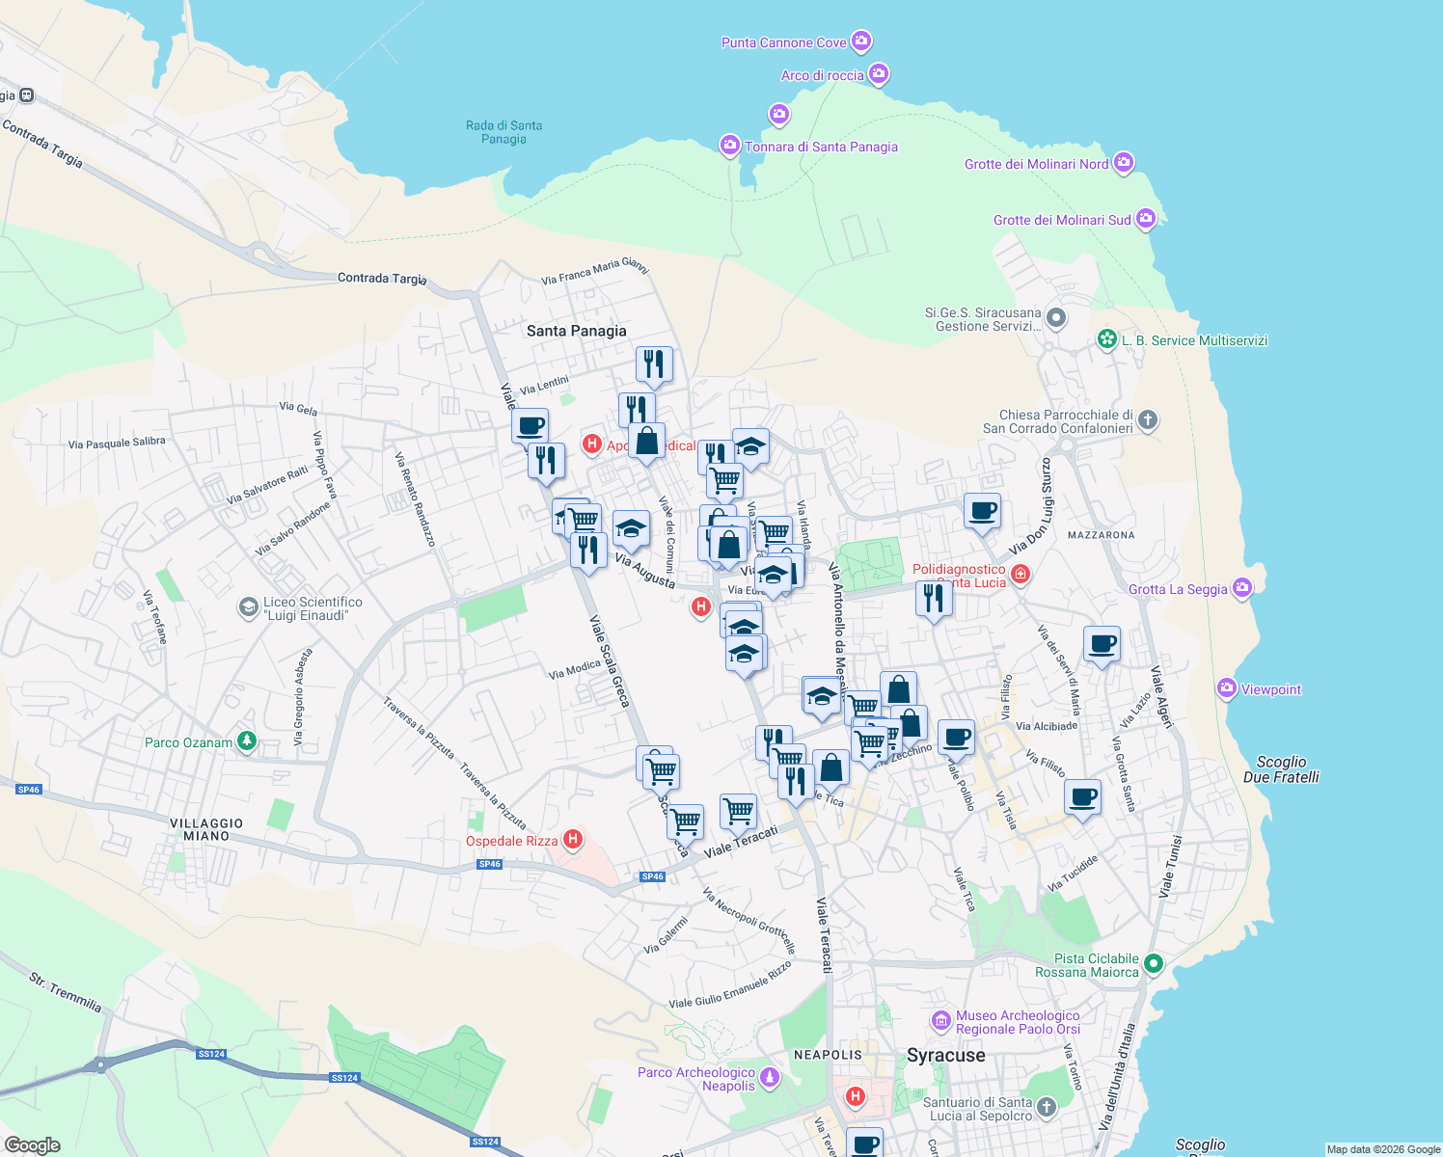The width and height of the screenshot is (1443, 1157).
Task: Select the Parco Ozanam green tree icon
Action: [x=246, y=740]
